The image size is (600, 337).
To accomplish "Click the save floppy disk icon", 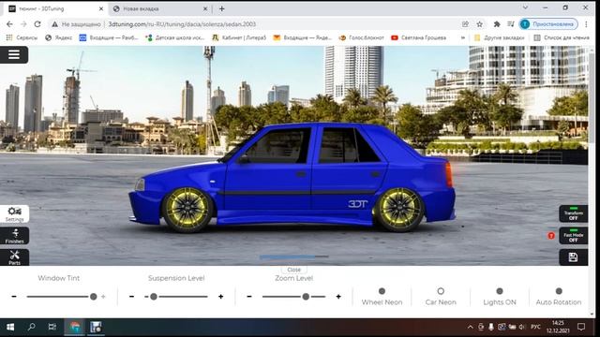I will point(573,257).
